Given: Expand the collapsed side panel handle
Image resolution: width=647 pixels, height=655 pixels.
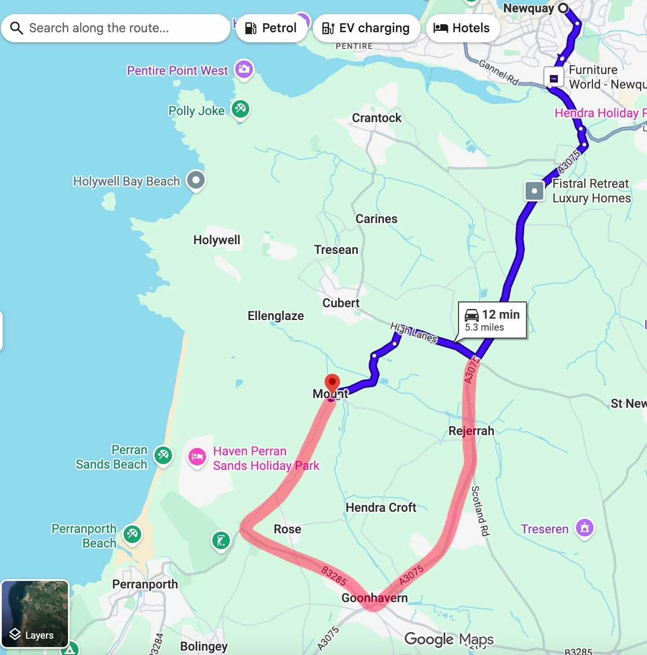Looking at the screenshot, I should click(x=1, y=331).
